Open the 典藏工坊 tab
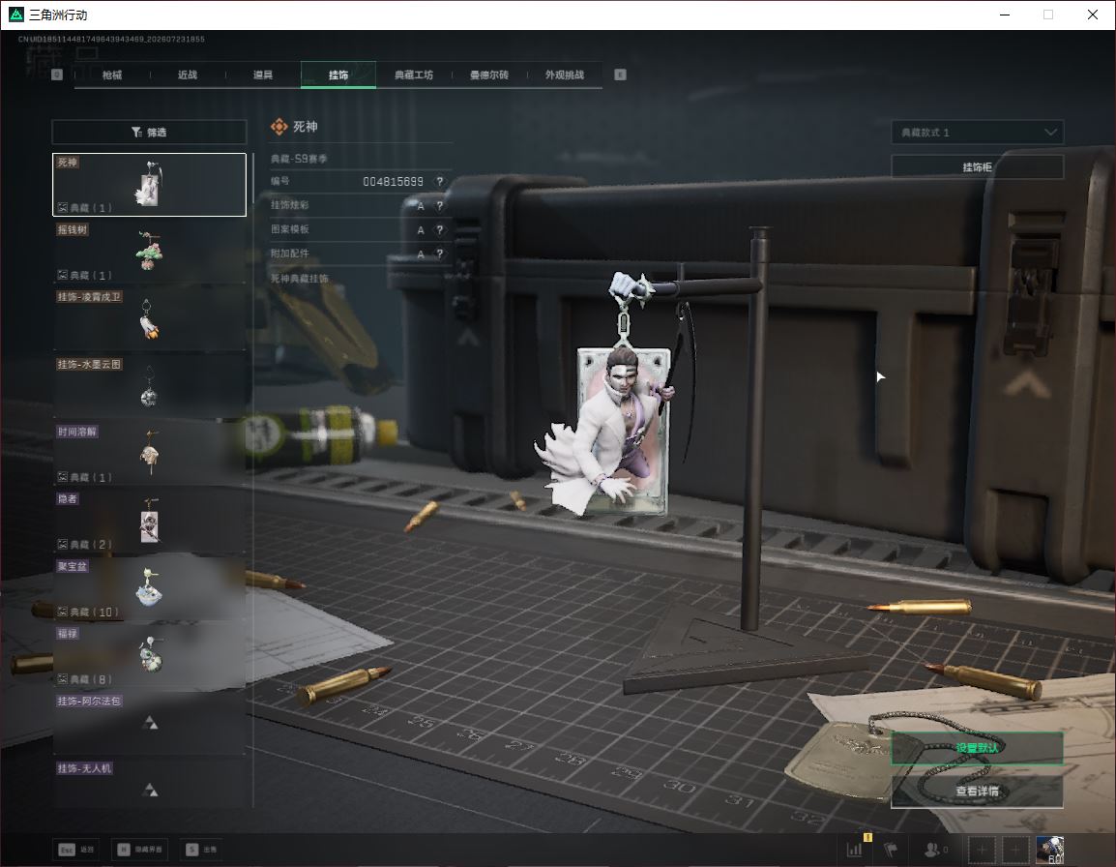1116x867 pixels. tap(414, 75)
